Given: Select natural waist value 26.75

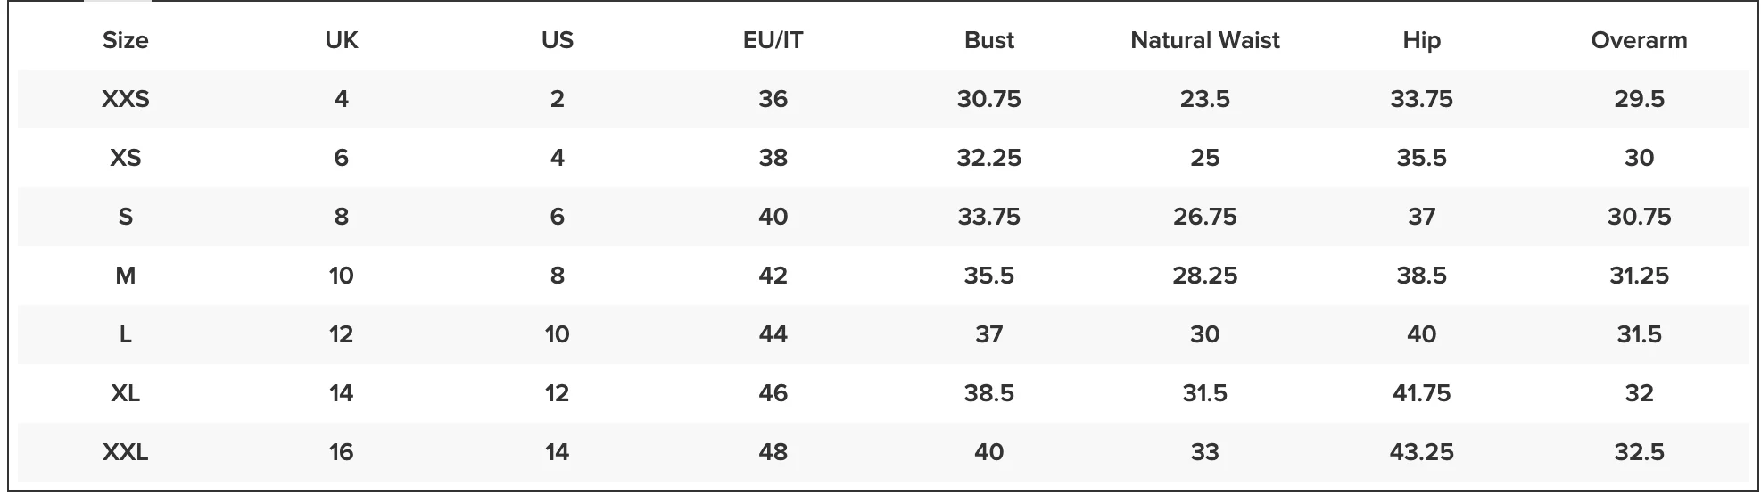Looking at the screenshot, I should 1204,217.
